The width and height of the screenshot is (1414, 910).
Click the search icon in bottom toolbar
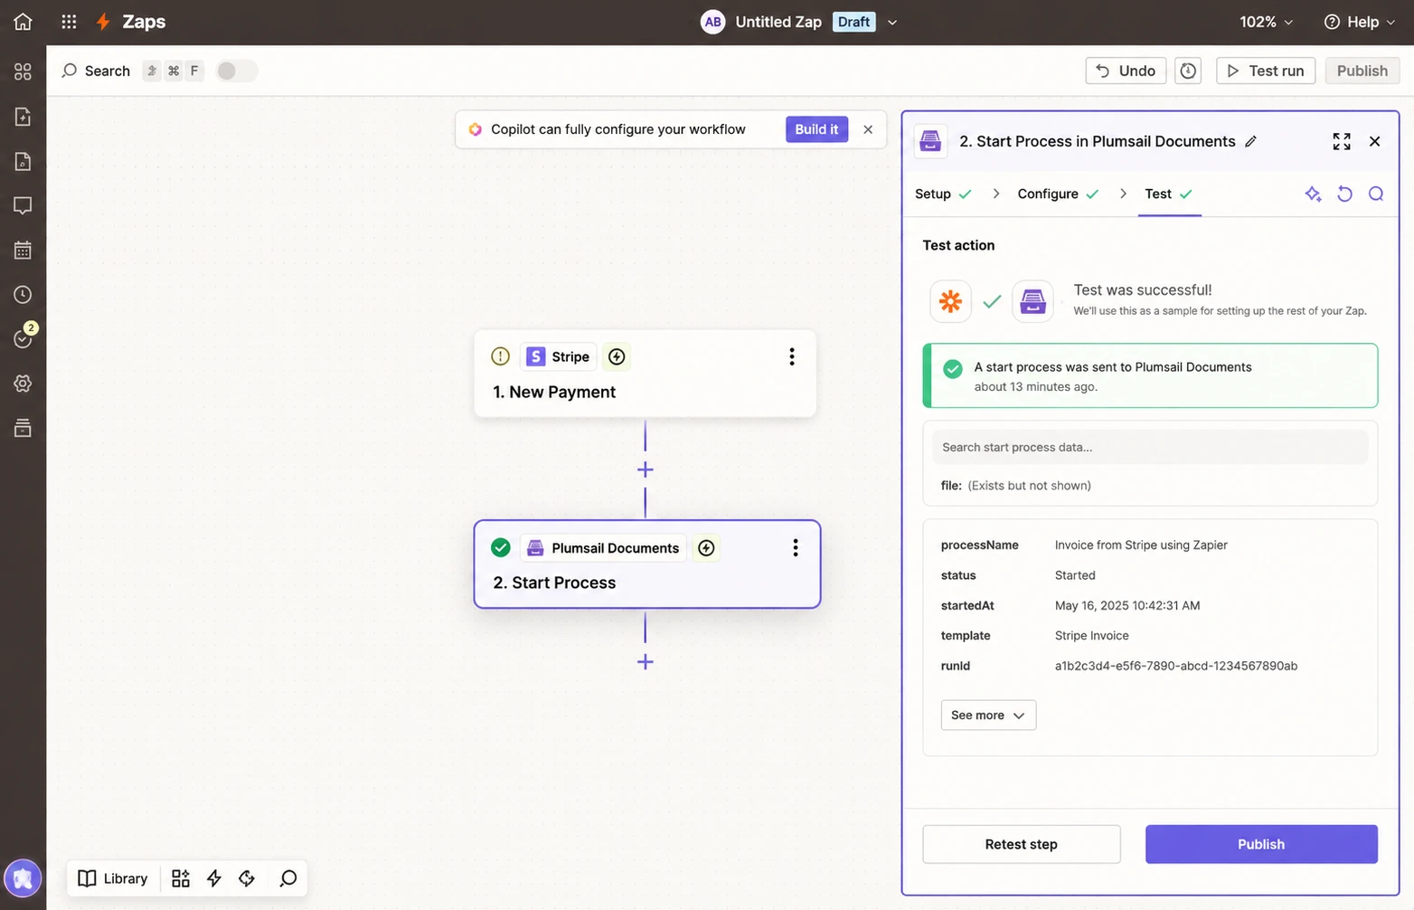pos(288,878)
